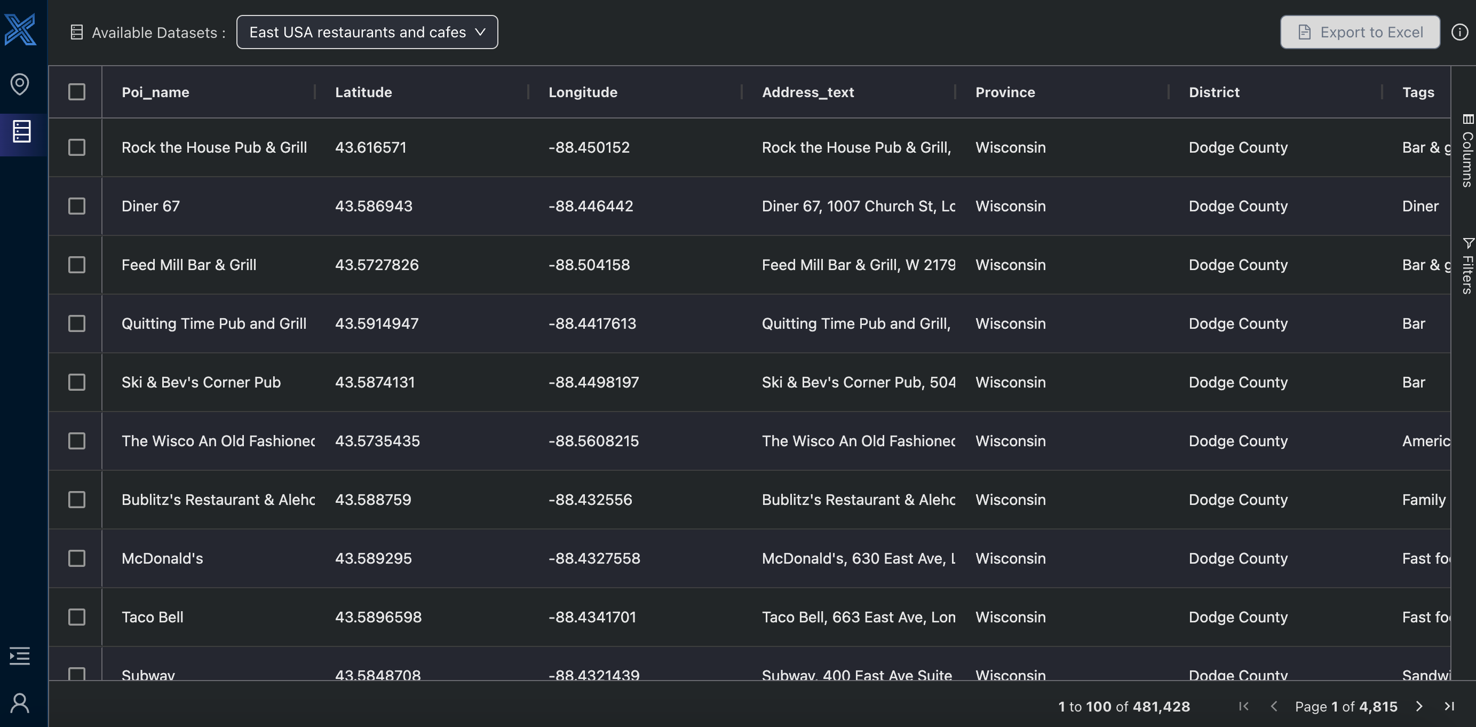Open the East USA restaurants and cafes dropdown
1476x727 pixels.
[367, 32]
